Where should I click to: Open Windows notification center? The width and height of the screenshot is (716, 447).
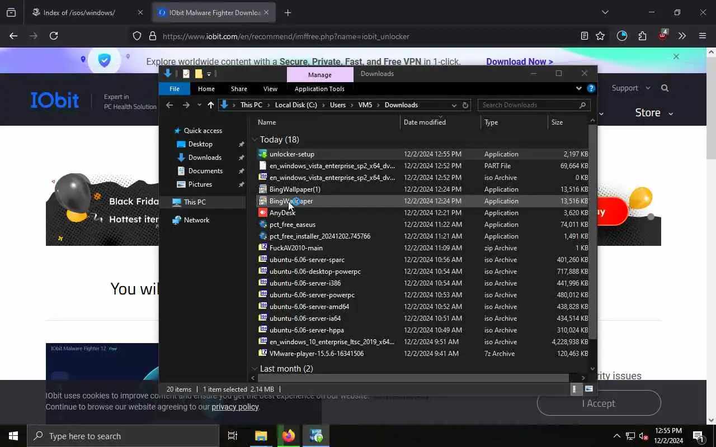pos(698,436)
